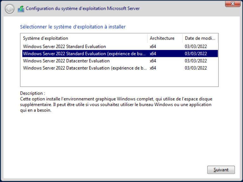Click the setup installer icon in title bar
This screenshot has width=243, height=182.
pos(21,9)
